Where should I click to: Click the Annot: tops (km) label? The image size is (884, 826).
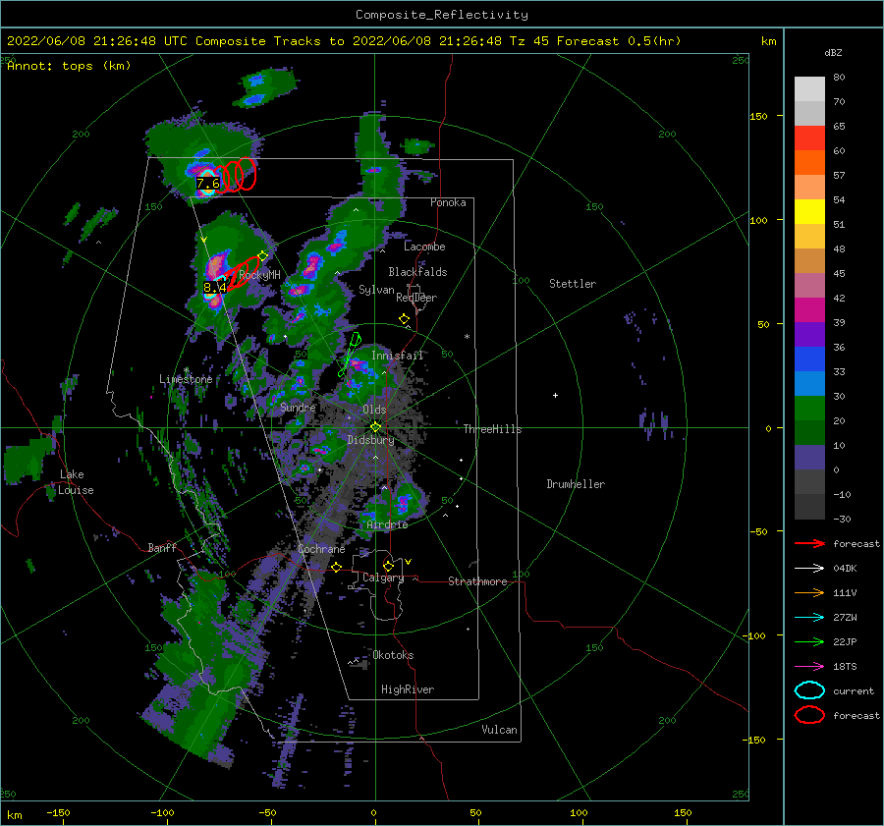tap(69, 66)
